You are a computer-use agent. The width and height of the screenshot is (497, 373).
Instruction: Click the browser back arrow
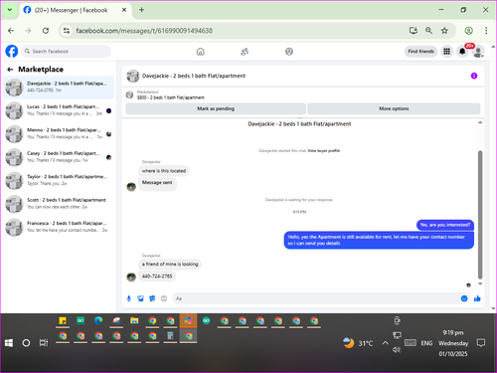click(11, 31)
